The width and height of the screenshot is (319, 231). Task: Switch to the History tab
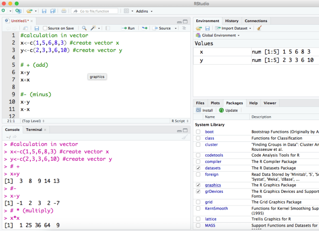point(231,21)
